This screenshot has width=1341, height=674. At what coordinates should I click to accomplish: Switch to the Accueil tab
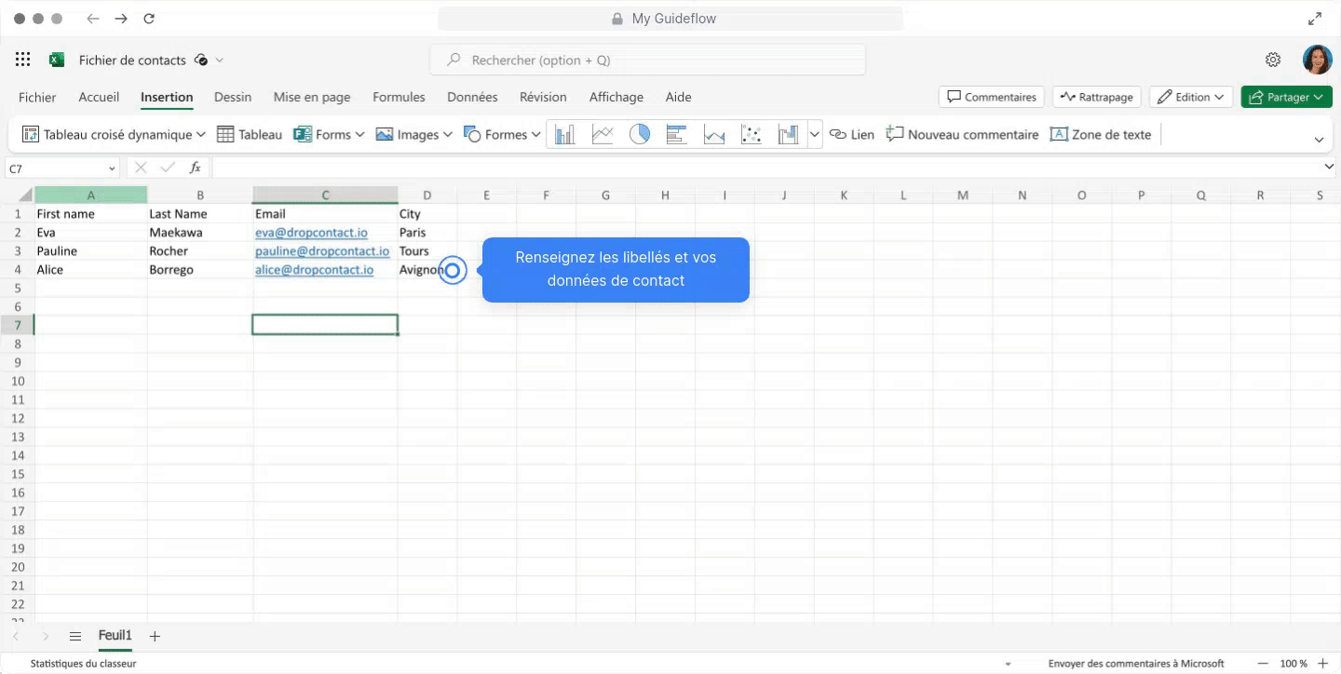pos(99,97)
